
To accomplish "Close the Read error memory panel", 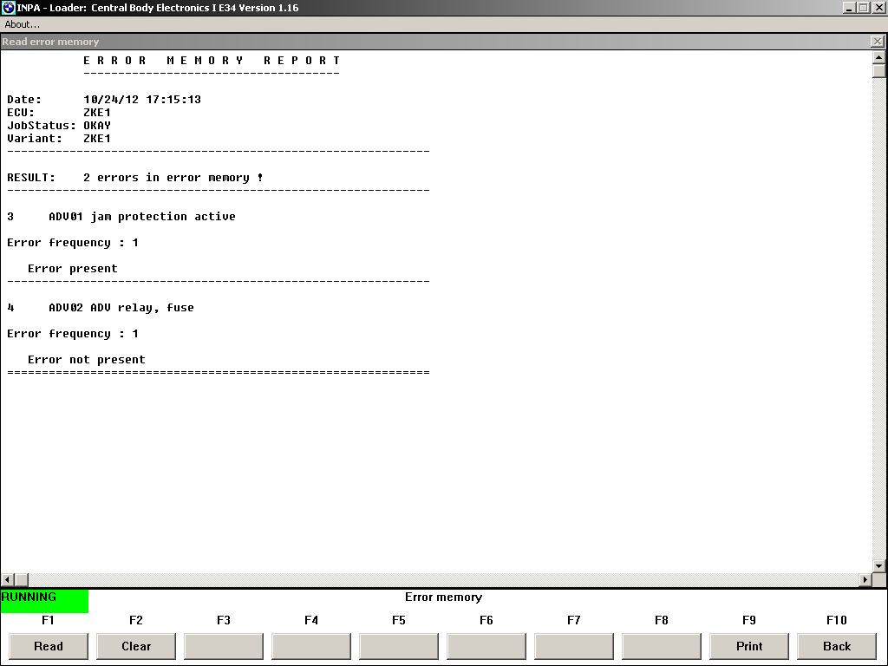I will point(878,42).
